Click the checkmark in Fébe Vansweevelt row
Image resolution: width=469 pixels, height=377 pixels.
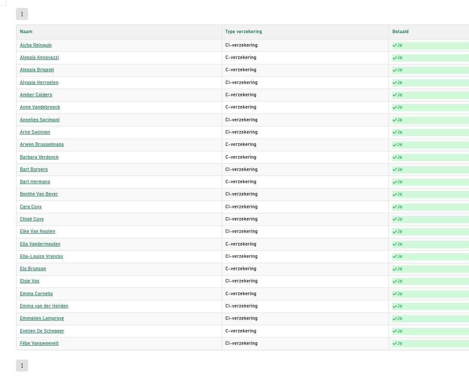coord(395,343)
